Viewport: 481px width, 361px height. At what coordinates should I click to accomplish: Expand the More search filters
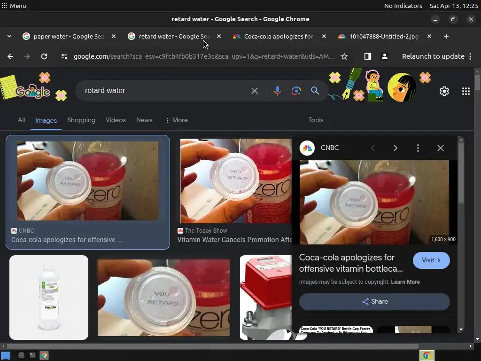pyautogui.click(x=177, y=120)
